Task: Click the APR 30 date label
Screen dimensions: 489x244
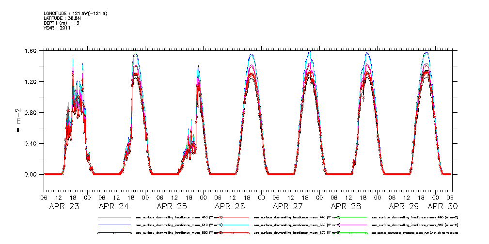Action: click(443, 206)
